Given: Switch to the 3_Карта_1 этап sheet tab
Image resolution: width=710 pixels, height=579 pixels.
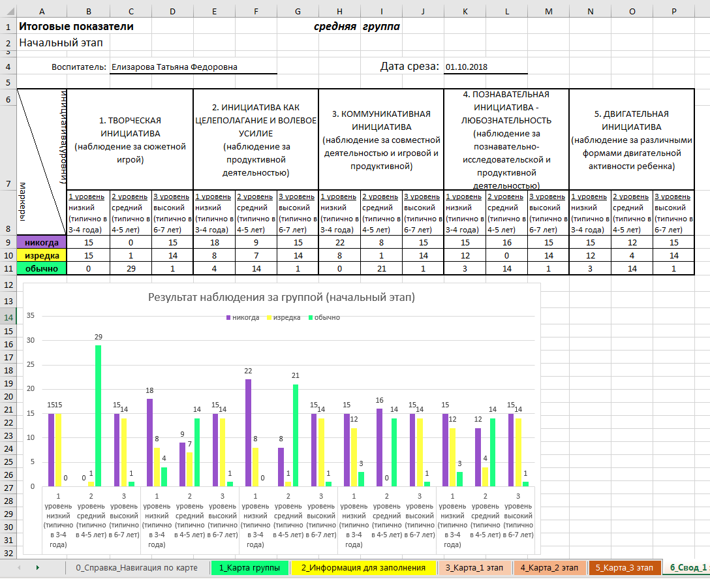Looking at the screenshot, I should pos(474,568).
